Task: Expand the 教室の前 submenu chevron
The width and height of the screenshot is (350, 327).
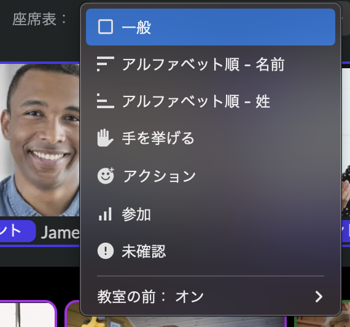Action: coord(319,297)
